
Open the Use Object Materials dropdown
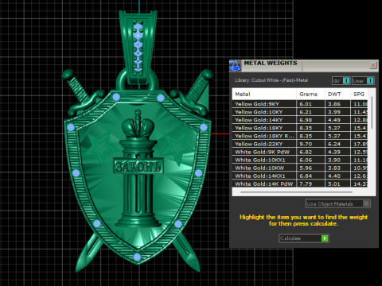tap(337, 203)
